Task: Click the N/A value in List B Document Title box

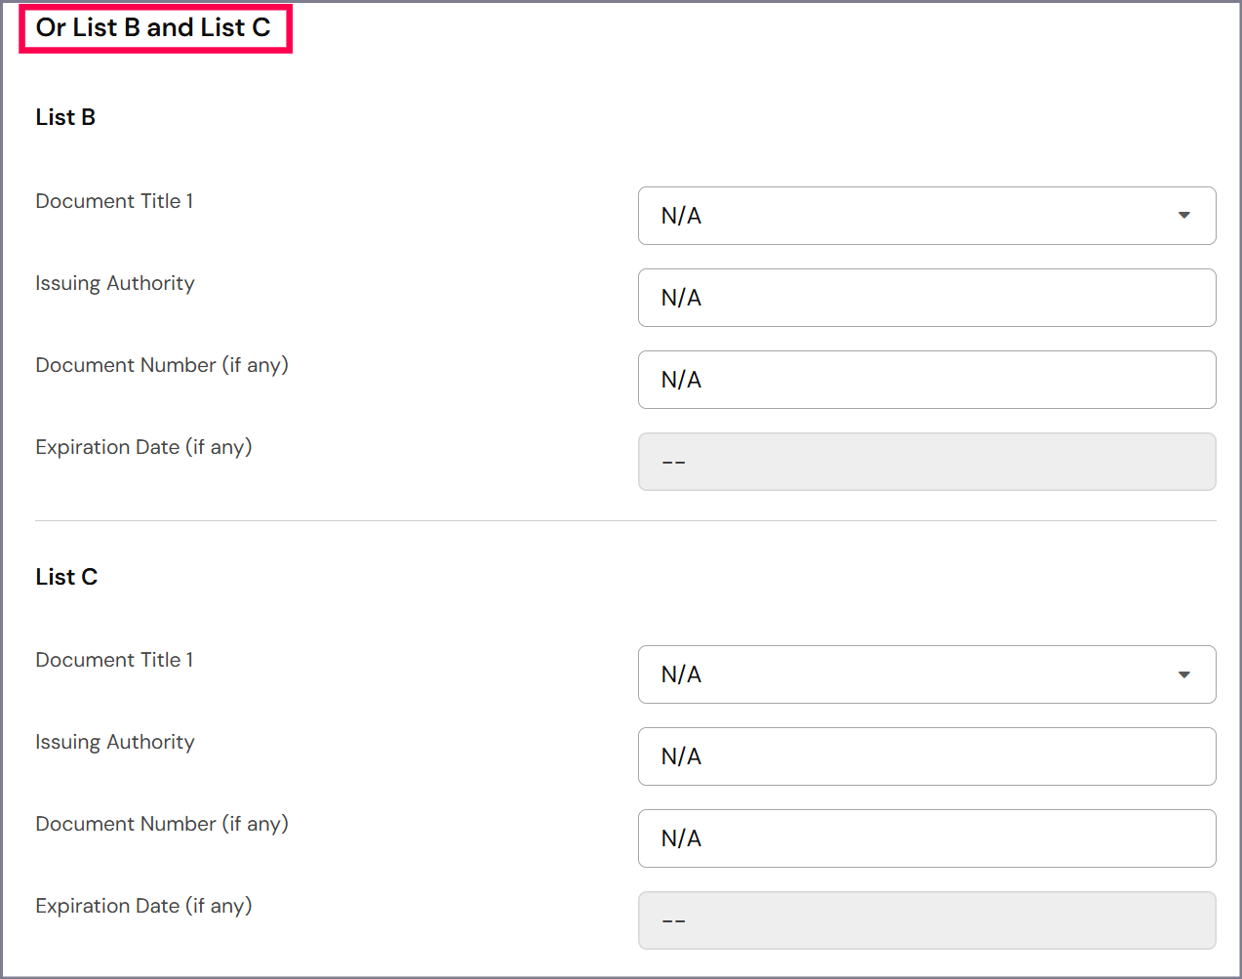Action: click(681, 216)
